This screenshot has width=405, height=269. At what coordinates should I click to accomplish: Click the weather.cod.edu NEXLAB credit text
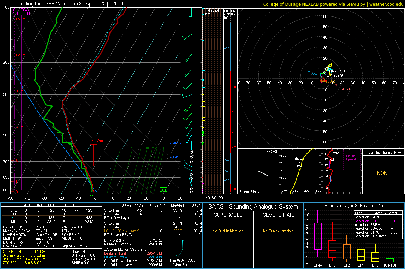[333, 4]
